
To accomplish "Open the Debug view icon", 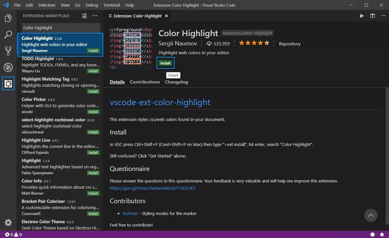I will (8, 67).
